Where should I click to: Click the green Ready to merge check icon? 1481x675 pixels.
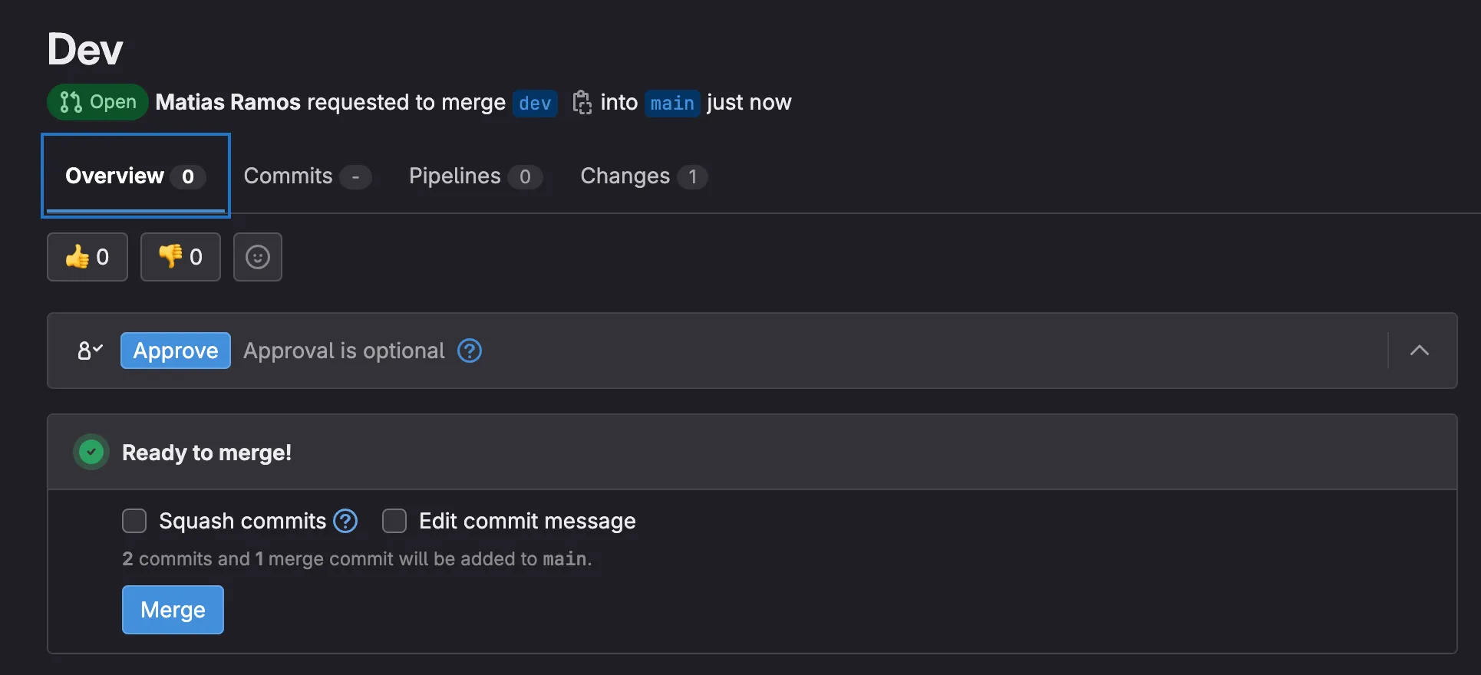pyautogui.click(x=91, y=452)
